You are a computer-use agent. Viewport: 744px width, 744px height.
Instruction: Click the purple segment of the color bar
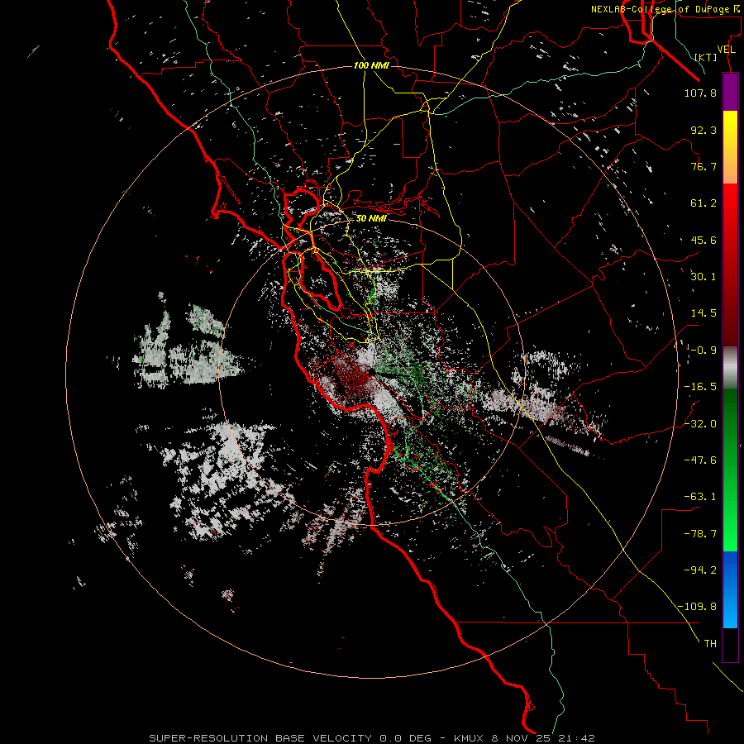tap(730, 92)
